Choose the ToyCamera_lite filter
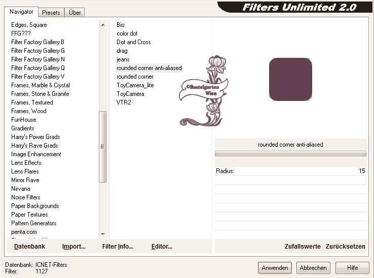Viewport: 374px width, 278px height. click(135, 85)
